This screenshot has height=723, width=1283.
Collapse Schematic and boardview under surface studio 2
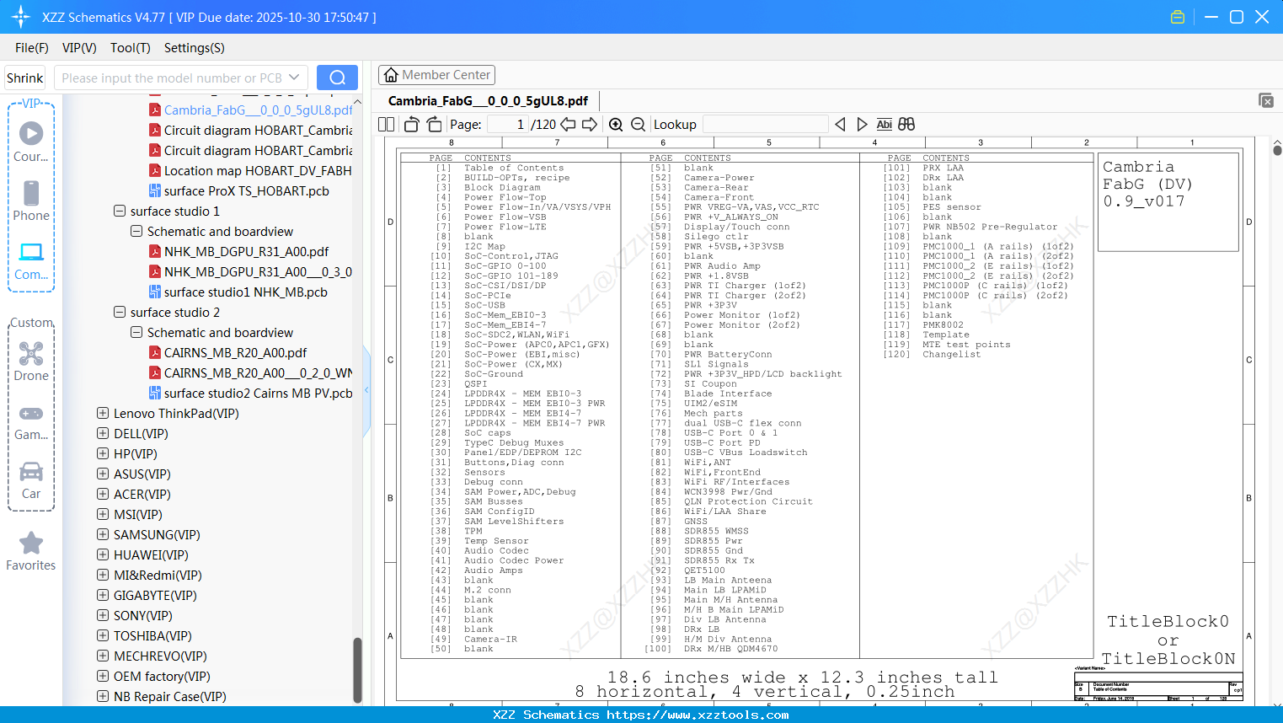(x=136, y=332)
